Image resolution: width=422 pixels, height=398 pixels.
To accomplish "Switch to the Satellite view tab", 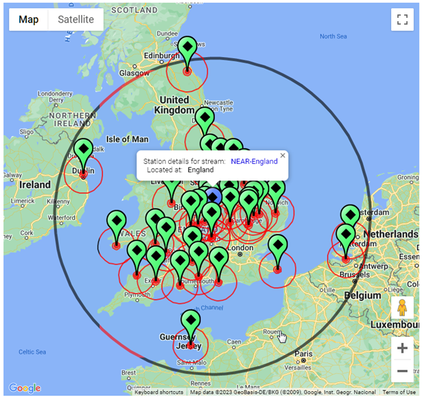I will click(76, 19).
